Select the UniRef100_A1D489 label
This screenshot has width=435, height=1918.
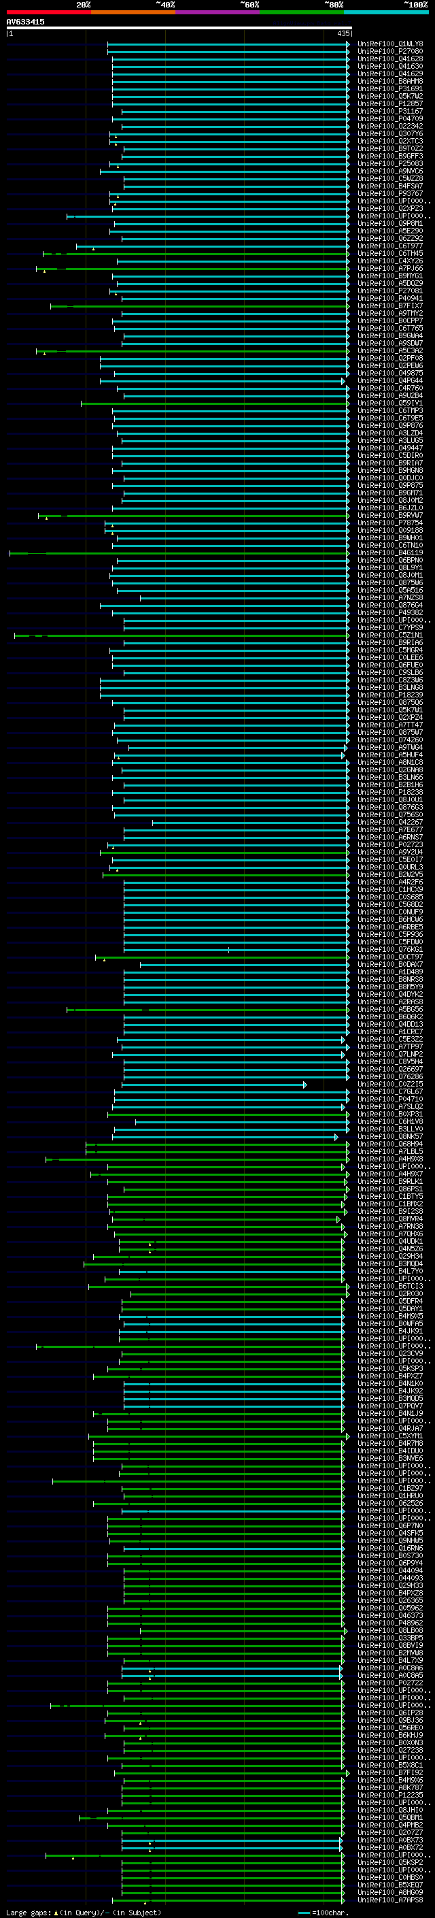point(390,972)
